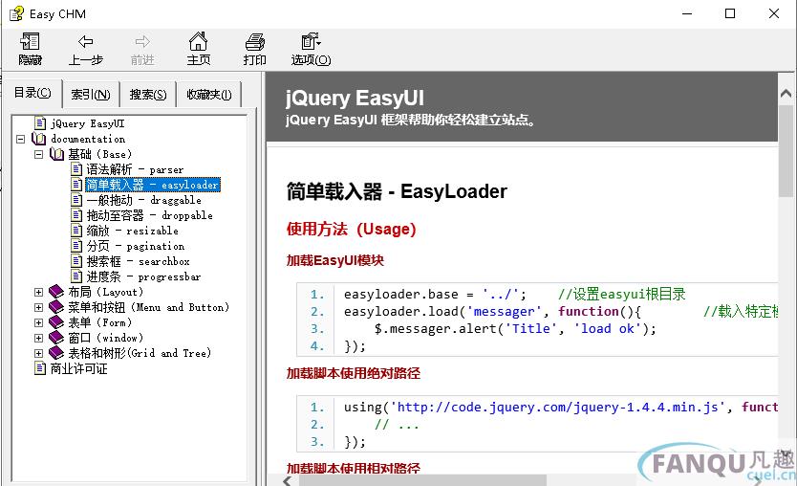Open 进度条 - progressbar topic
This screenshot has height=486, width=797.
pos(143,276)
